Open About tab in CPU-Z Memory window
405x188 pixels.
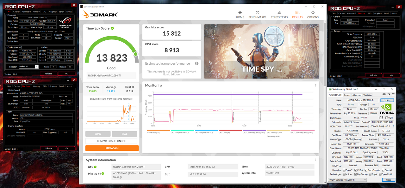(394, 13)
